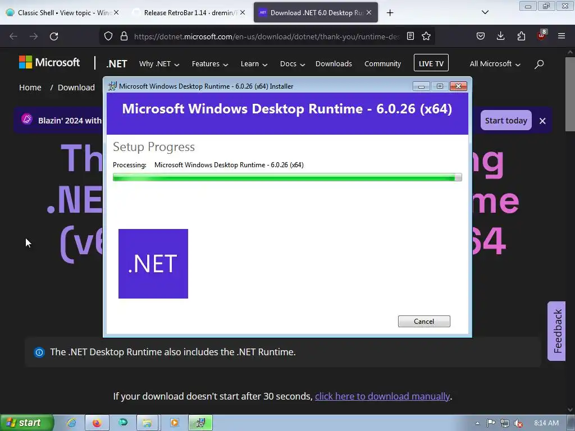Click the Classic Shell taskbar icon
The image size is (575, 431).
[x=123, y=423]
